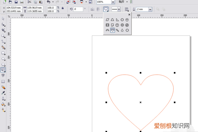The height and width of the screenshot is (132, 198).
Task: Choose the heart shape in the popup
Action: (x=113, y=30)
